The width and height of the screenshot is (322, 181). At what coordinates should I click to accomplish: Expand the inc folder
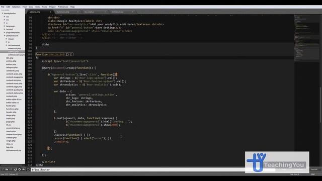click(5, 20)
